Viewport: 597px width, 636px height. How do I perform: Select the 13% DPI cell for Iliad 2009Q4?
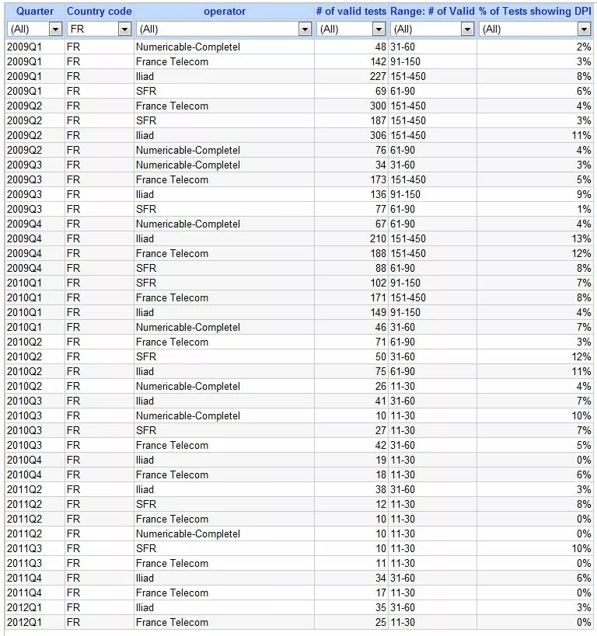(581, 238)
